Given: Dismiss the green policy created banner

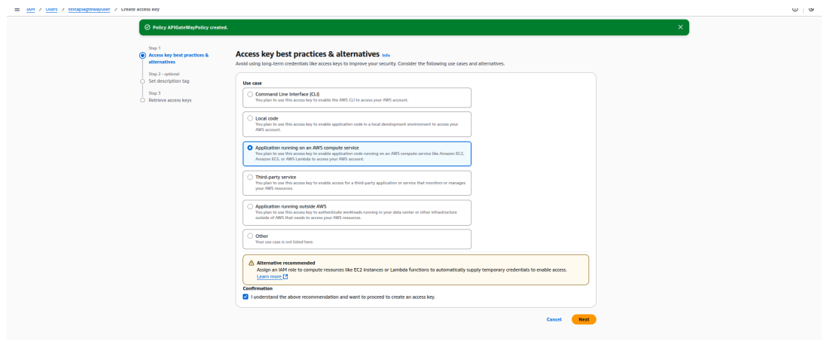Looking at the screenshot, I should tap(680, 27).
